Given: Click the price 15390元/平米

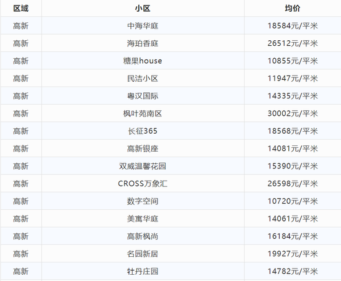Looking at the screenshot, I should click(293, 166).
